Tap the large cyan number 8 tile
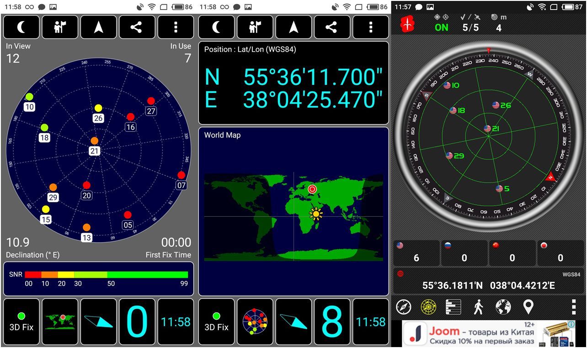Screen dimensions: 587x348 [x=332, y=322]
